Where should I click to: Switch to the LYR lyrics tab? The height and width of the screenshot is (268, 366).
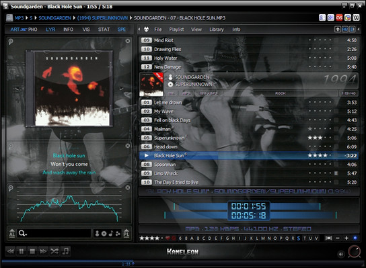50,30
